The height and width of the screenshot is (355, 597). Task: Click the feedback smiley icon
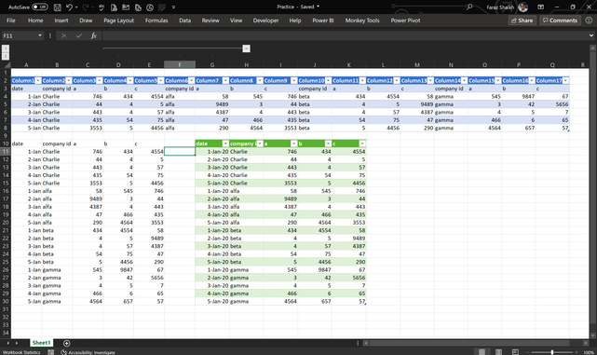pos(589,20)
